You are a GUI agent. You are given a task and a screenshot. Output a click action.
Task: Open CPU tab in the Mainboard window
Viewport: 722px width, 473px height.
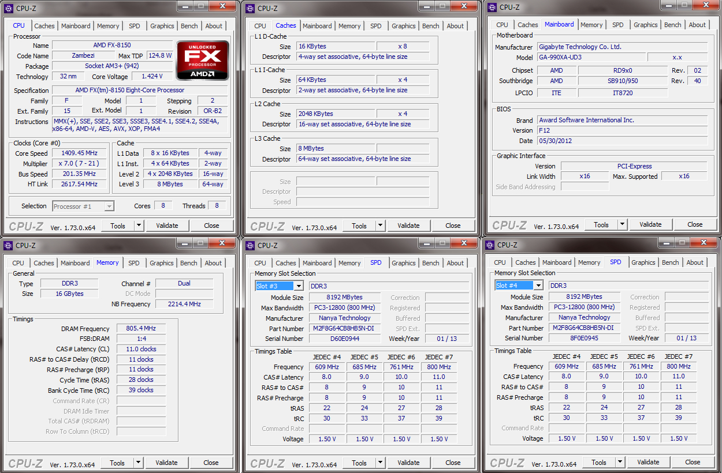click(x=502, y=25)
